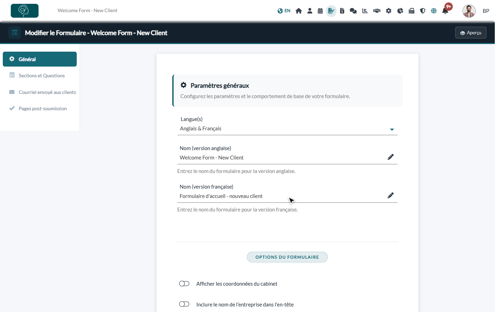
Task: Switch language via the EN globe button
Action: click(284, 11)
